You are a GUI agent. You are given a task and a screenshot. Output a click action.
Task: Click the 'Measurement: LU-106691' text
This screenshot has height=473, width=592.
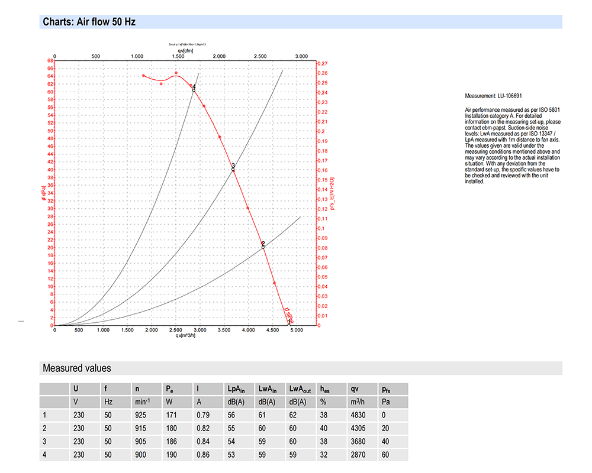point(493,95)
